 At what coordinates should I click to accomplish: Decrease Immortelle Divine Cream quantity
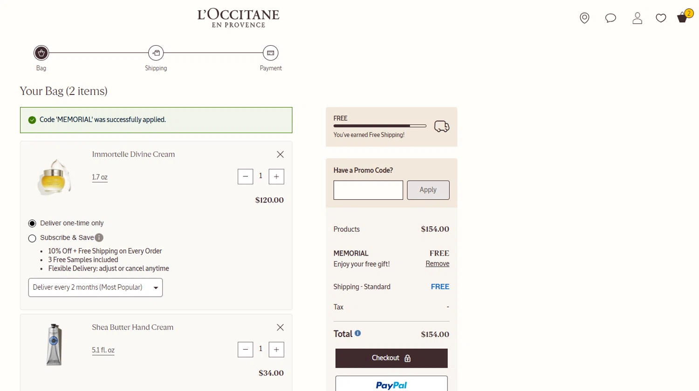[x=245, y=176]
